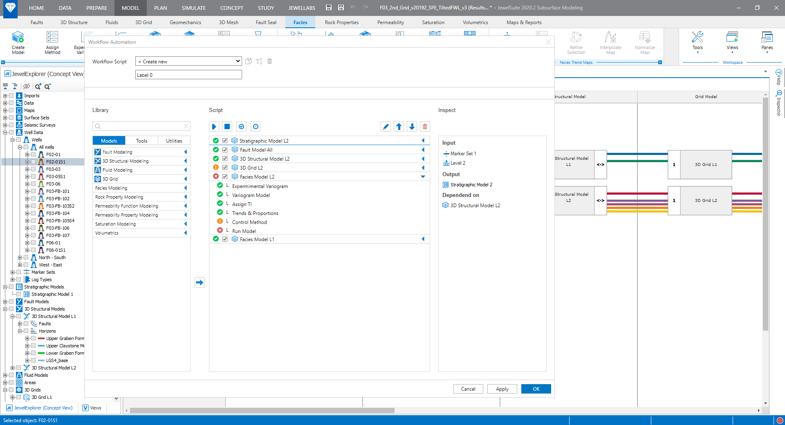Uncheck the Facies Model L1 script step
785x425 pixels.
point(225,239)
